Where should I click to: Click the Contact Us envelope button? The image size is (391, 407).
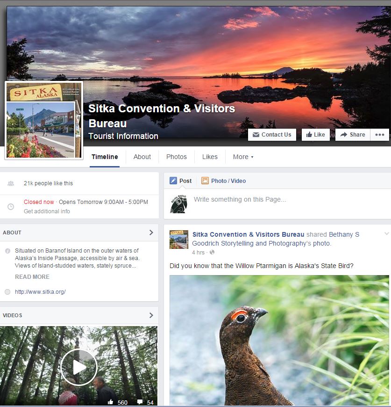coord(272,135)
